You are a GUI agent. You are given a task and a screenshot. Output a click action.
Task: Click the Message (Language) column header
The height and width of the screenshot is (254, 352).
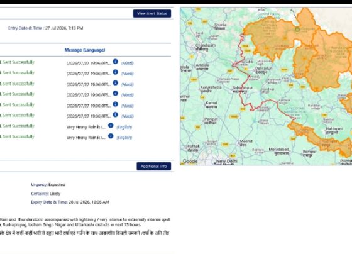(x=85, y=50)
